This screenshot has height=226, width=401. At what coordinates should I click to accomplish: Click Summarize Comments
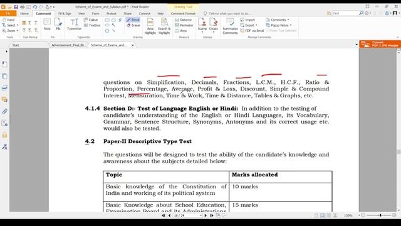(x=230, y=26)
